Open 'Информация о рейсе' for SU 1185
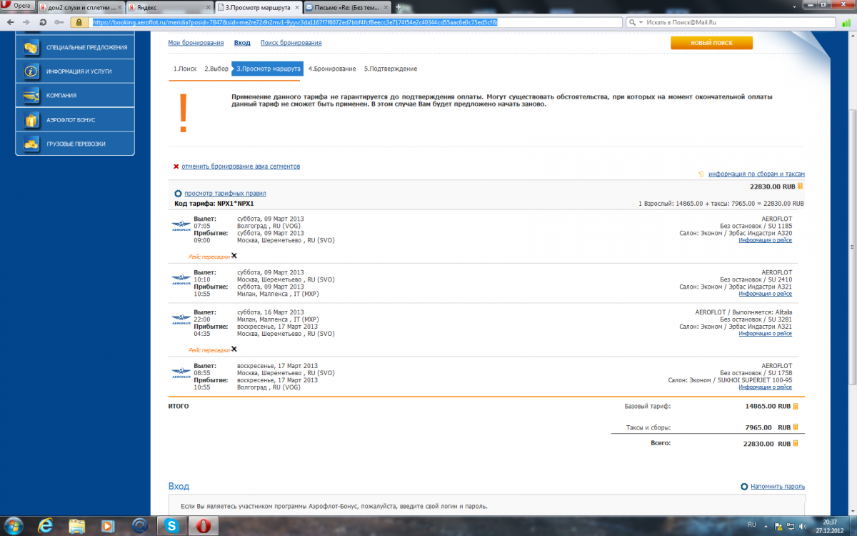Image resolution: width=857 pixels, height=536 pixels. (x=765, y=240)
